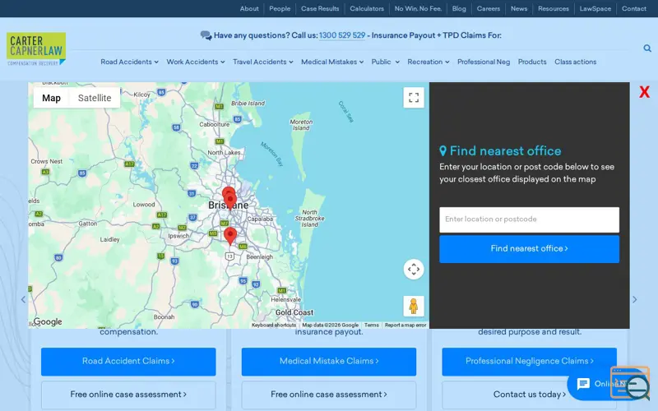Open the Calculators link
Viewport: 658px width, 411px height.
pos(367,8)
